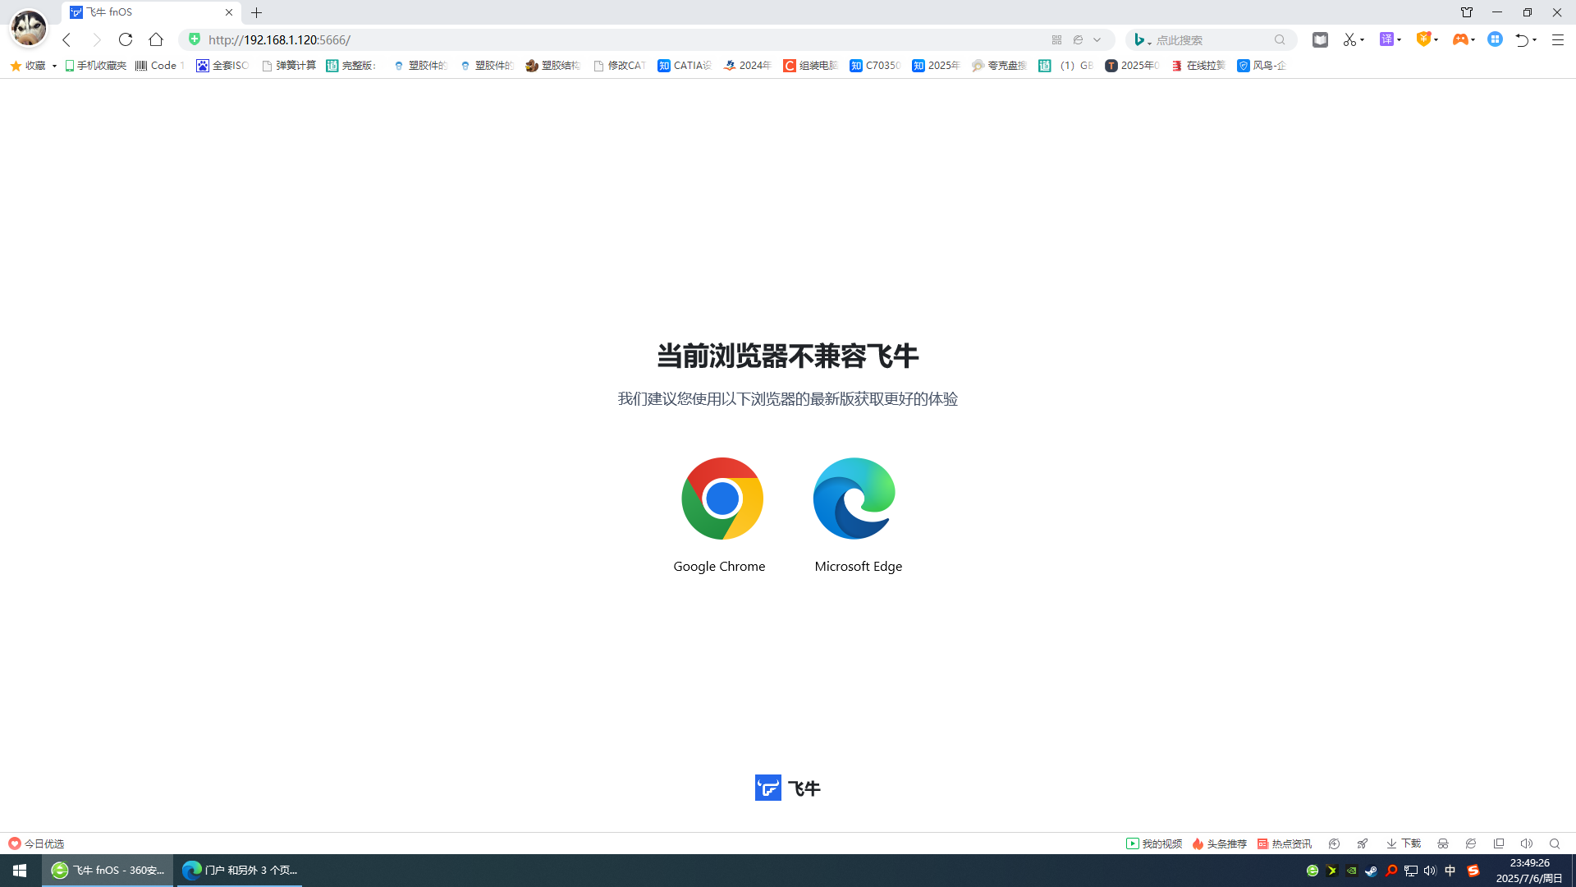Open the 全套ISO bookmark
1576x887 pixels.
click(222, 66)
